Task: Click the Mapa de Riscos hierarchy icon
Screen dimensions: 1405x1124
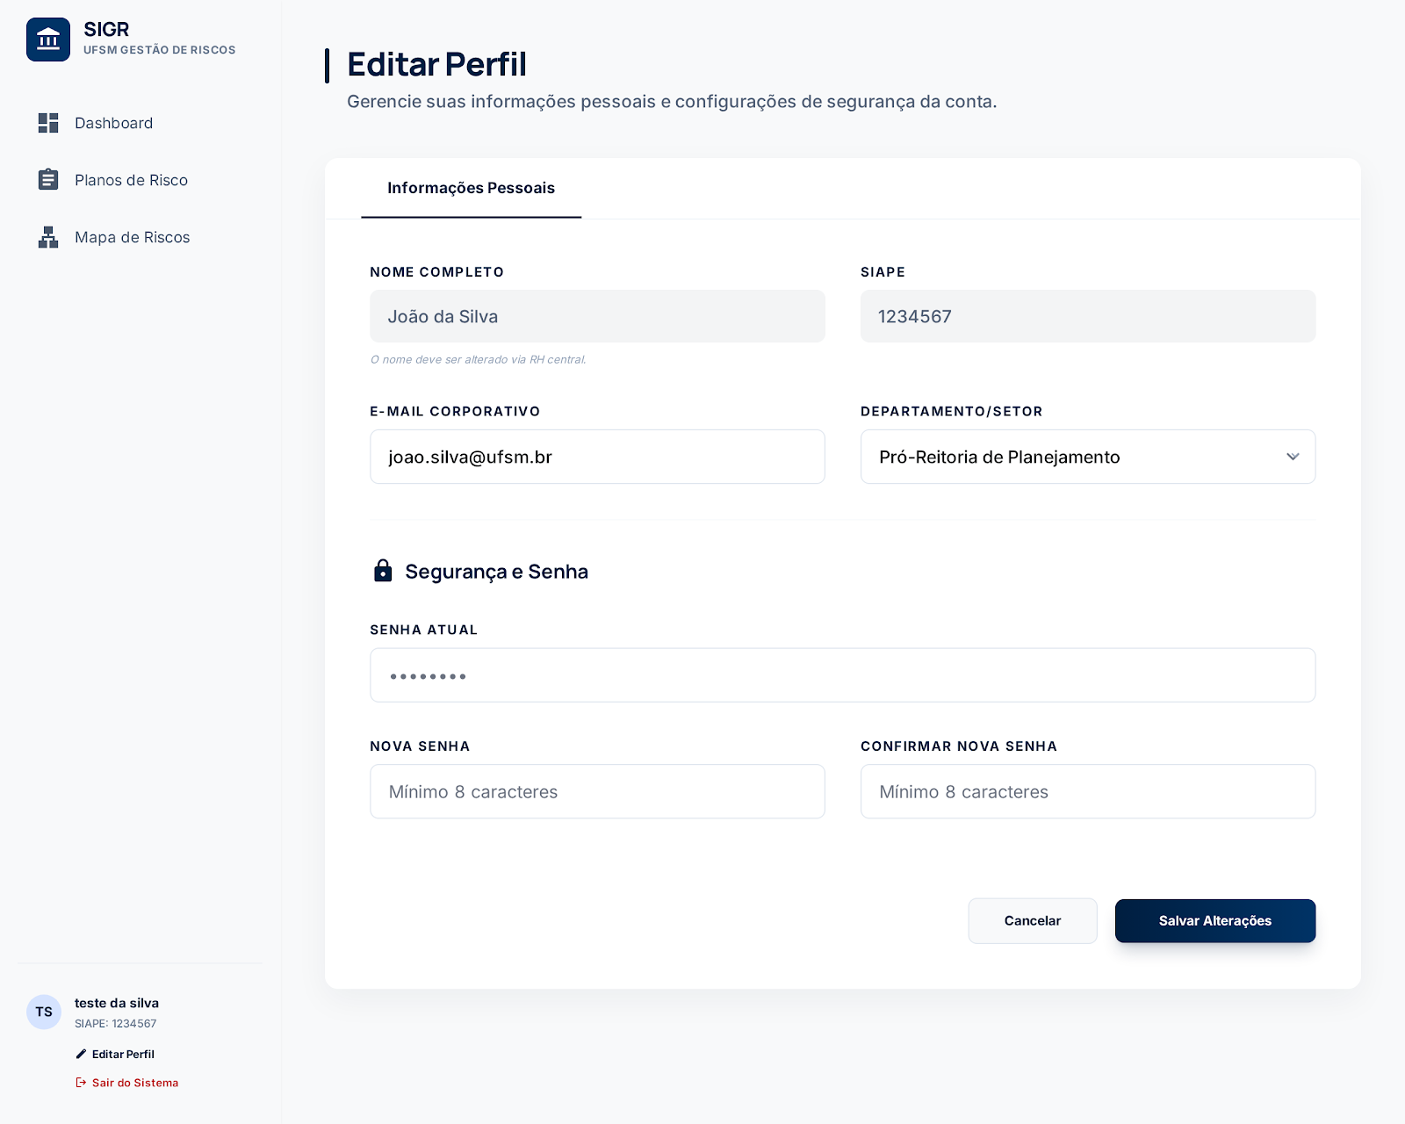Action: pos(48,237)
